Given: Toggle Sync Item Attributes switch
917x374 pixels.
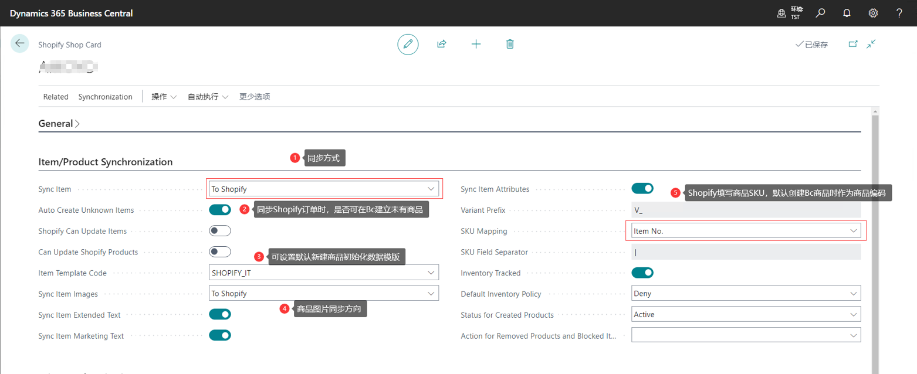Looking at the screenshot, I should tap(642, 189).
